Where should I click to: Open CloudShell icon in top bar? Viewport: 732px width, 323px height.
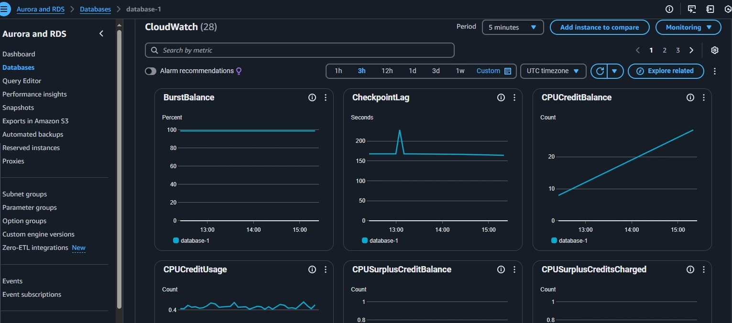pos(691,9)
